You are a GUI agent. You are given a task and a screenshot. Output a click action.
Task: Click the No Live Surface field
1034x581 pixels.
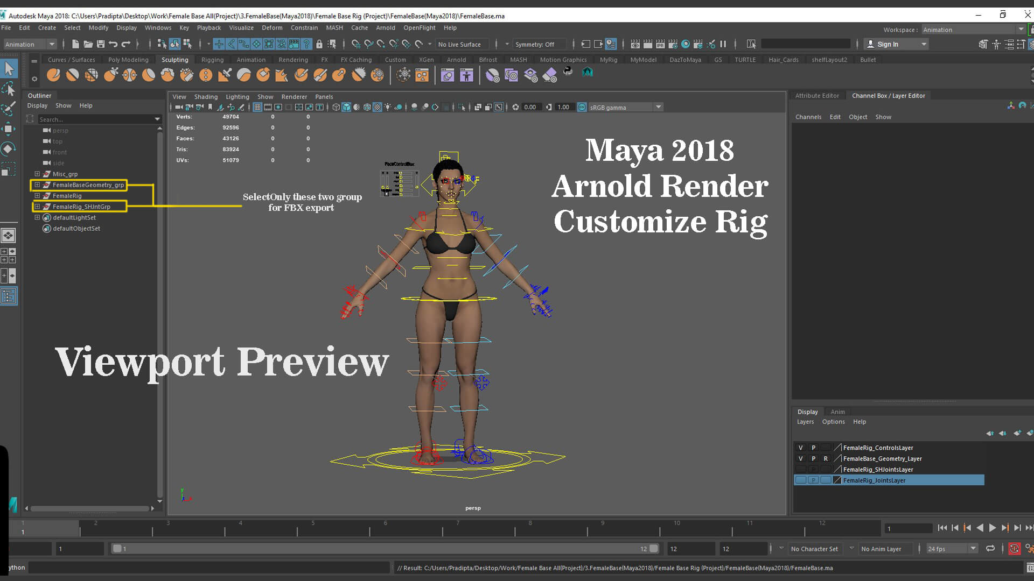pyautogui.click(x=462, y=44)
